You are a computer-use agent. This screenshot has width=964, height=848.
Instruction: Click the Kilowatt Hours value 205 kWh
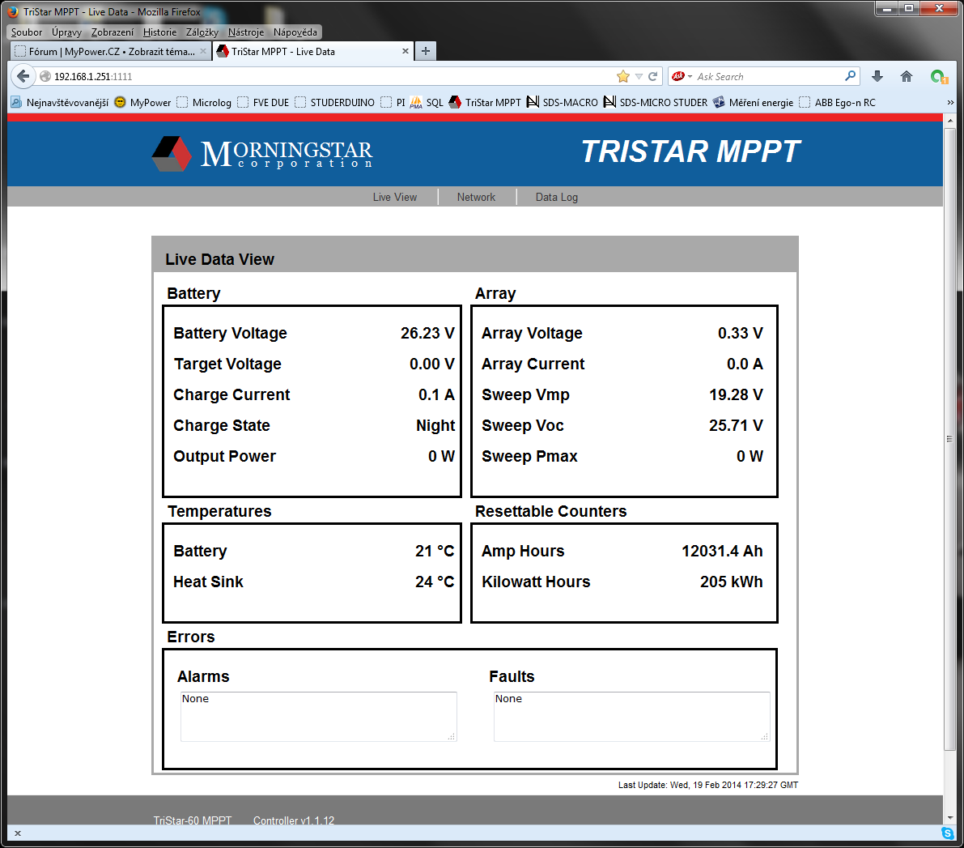click(x=731, y=582)
